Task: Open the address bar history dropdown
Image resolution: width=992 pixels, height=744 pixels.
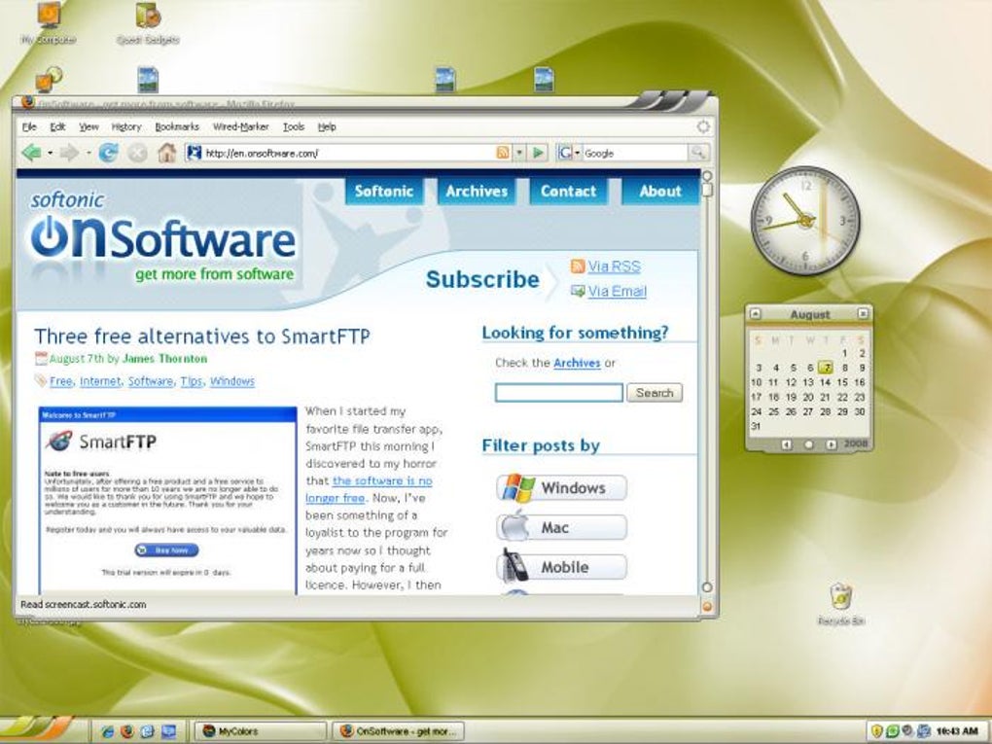Action: click(519, 153)
